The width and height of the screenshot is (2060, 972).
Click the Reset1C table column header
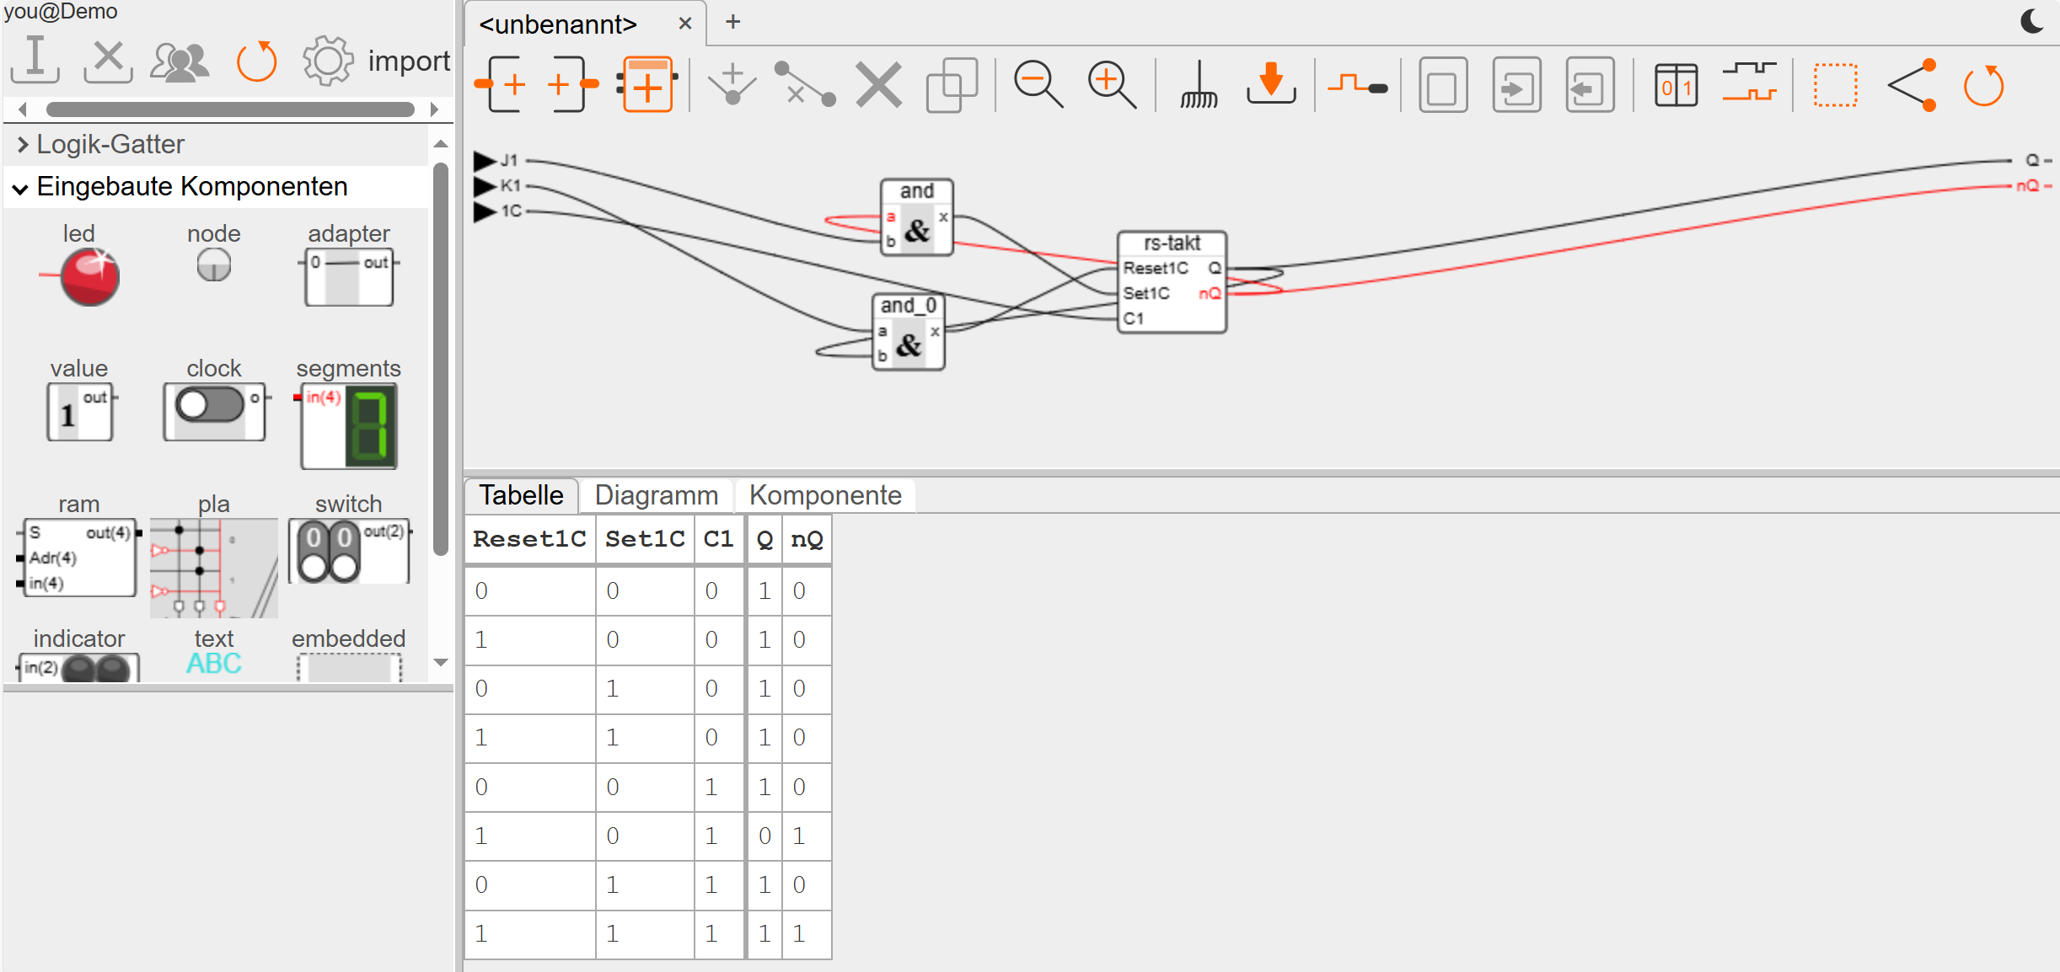(x=529, y=539)
